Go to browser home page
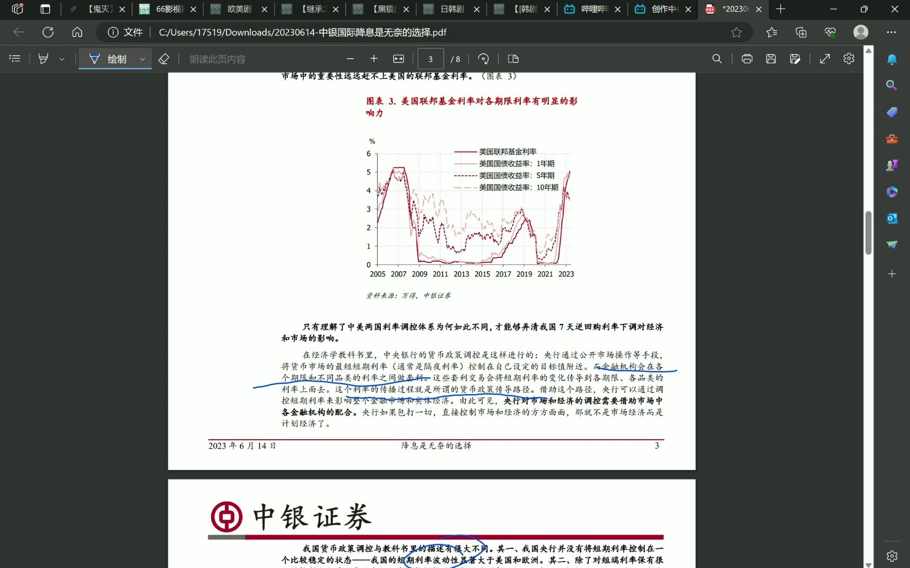 pyautogui.click(x=77, y=32)
